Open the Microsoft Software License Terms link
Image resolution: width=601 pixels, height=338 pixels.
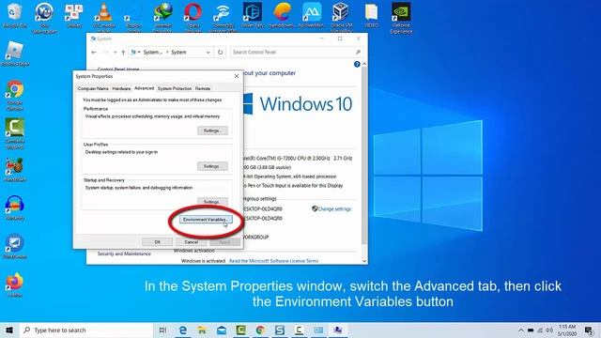[x=273, y=261]
